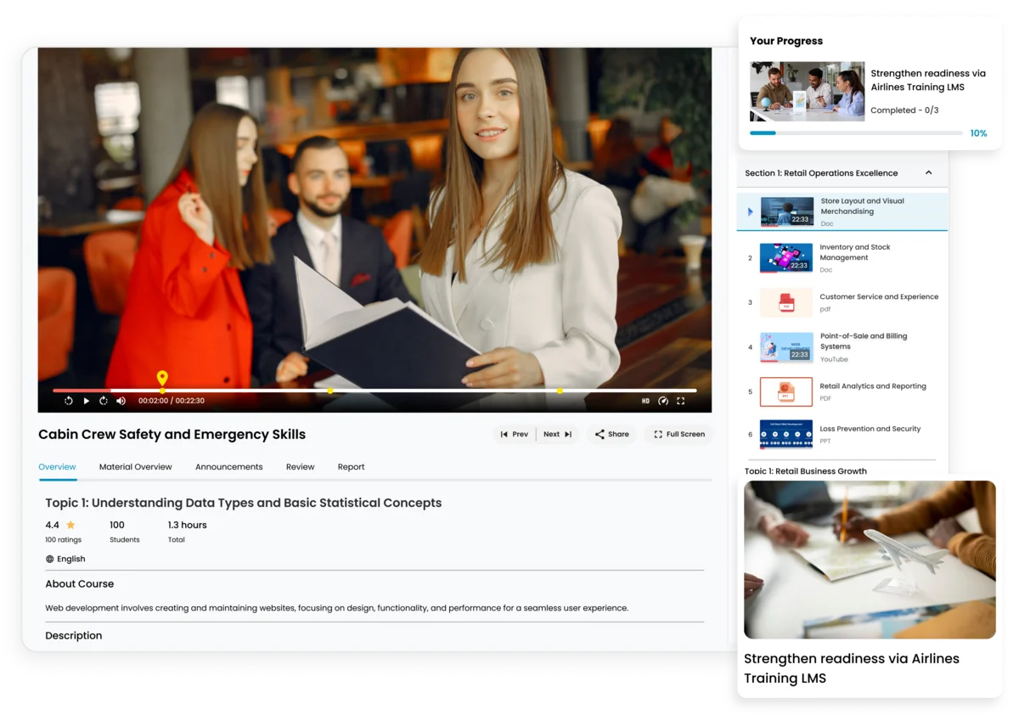Enable Full Screen mode for the lesson
The width and height of the screenshot is (1019, 715).
(678, 434)
